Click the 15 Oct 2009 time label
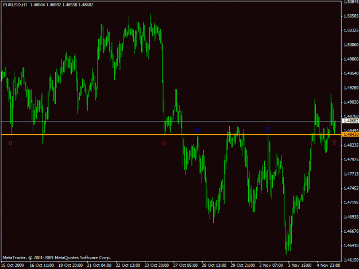Viewport: 359px width, 269px height. click(13, 266)
